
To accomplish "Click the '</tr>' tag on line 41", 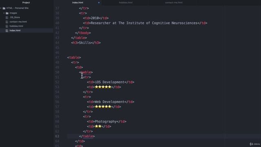I will 84,28.
